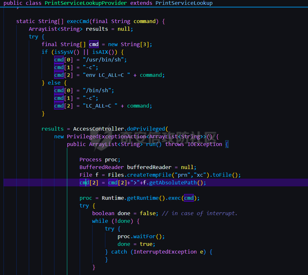Click the exec method call
This screenshot has width=308, height=275.
pyautogui.click(x=174, y=198)
